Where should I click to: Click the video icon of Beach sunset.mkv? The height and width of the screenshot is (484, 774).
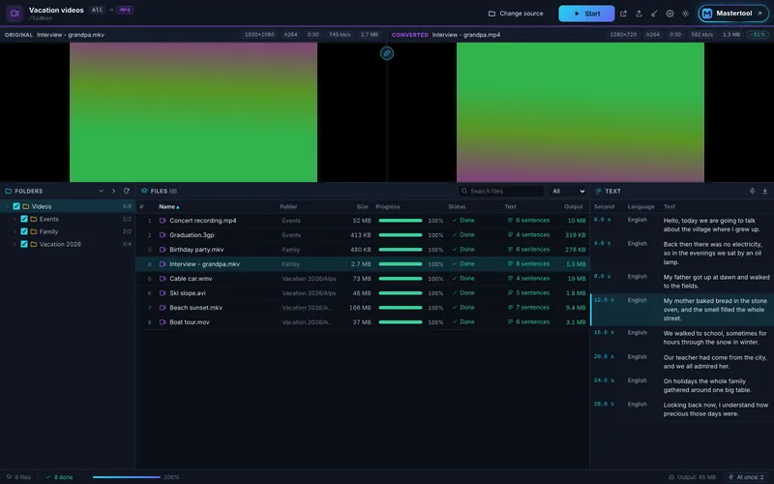pos(163,308)
